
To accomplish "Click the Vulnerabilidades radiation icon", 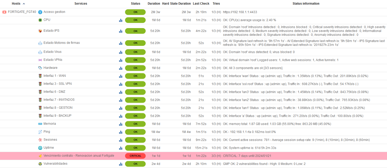I will point(40,164).
